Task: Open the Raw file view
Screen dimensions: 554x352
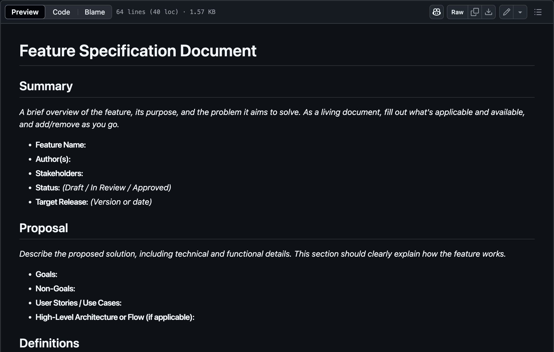Action: click(x=457, y=12)
